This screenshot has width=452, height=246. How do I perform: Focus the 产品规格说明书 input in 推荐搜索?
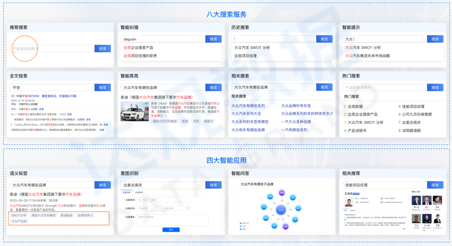tap(52, 49)
